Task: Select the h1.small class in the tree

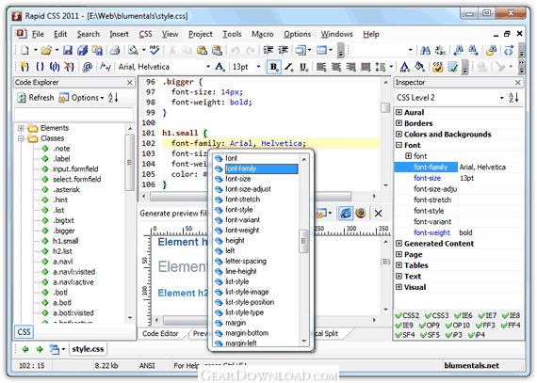Action: (65, 241)
